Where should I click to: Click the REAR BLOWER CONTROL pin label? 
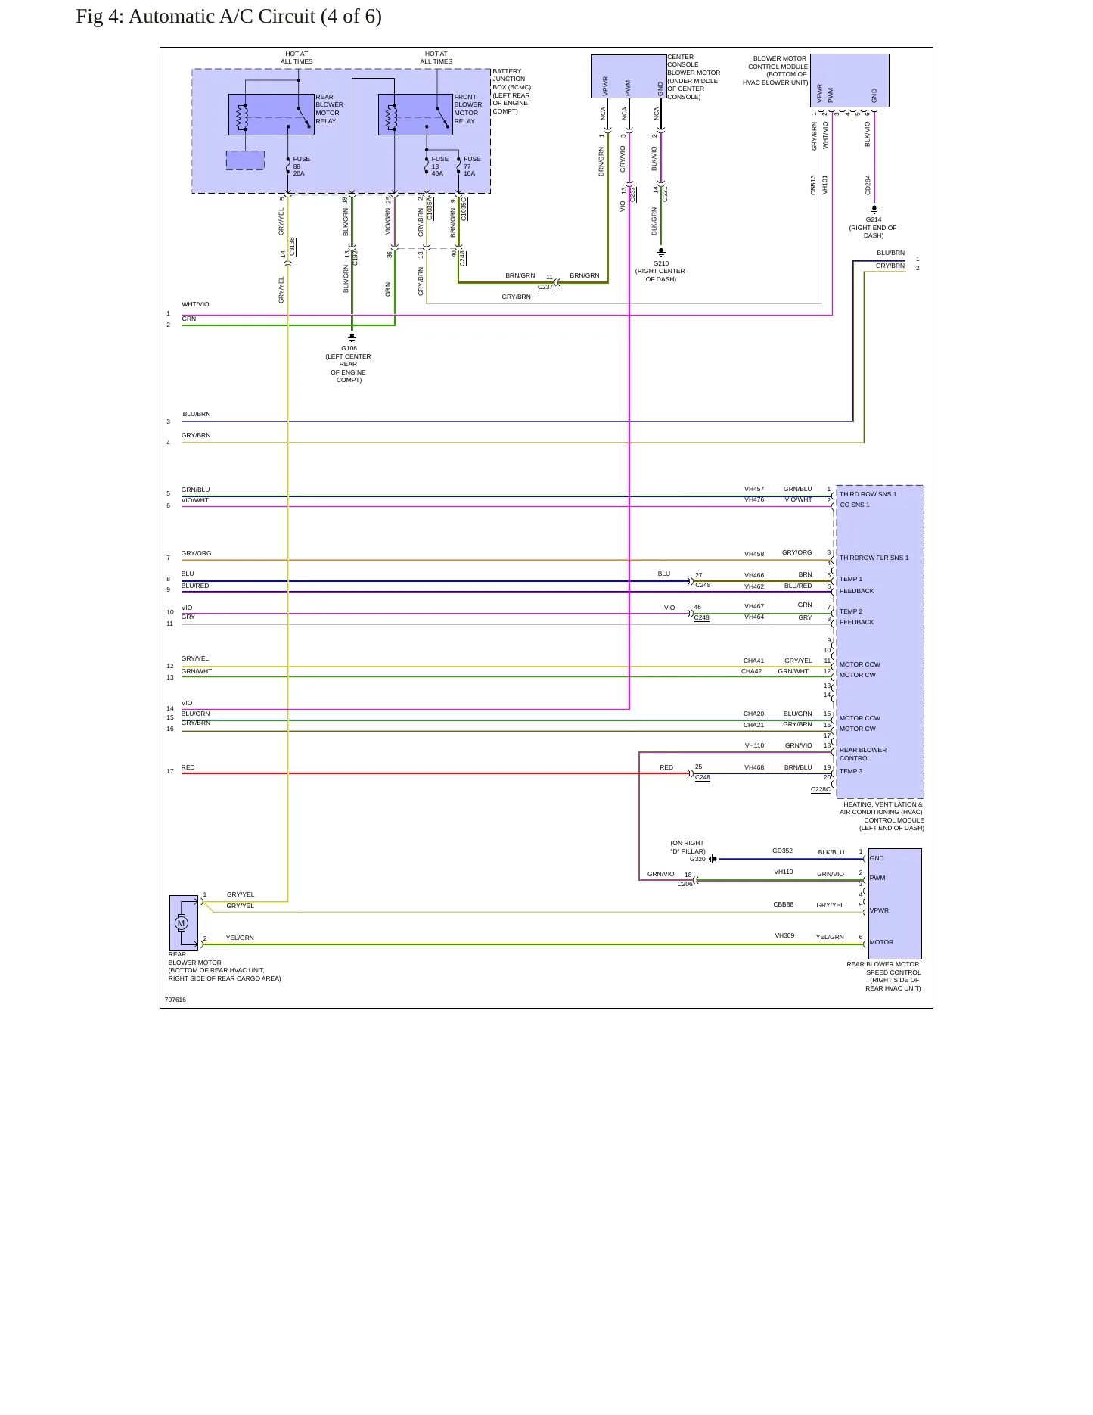pos(863,754)
